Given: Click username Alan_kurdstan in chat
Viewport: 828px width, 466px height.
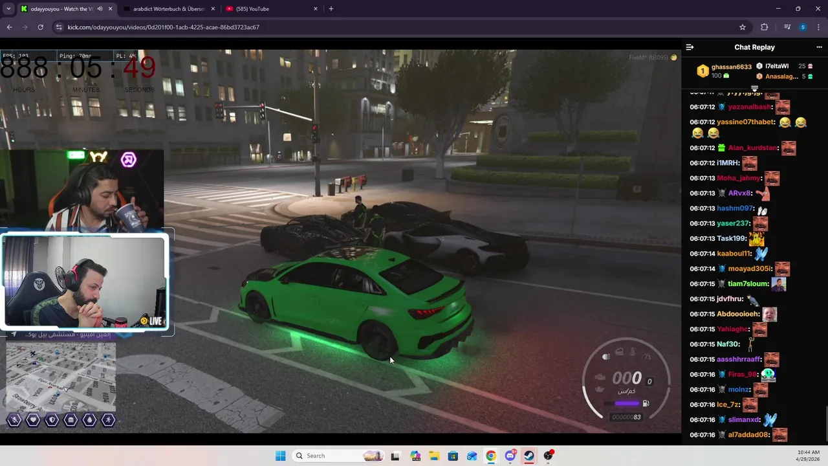Looking at the screenshot, I should pos(752,148).
